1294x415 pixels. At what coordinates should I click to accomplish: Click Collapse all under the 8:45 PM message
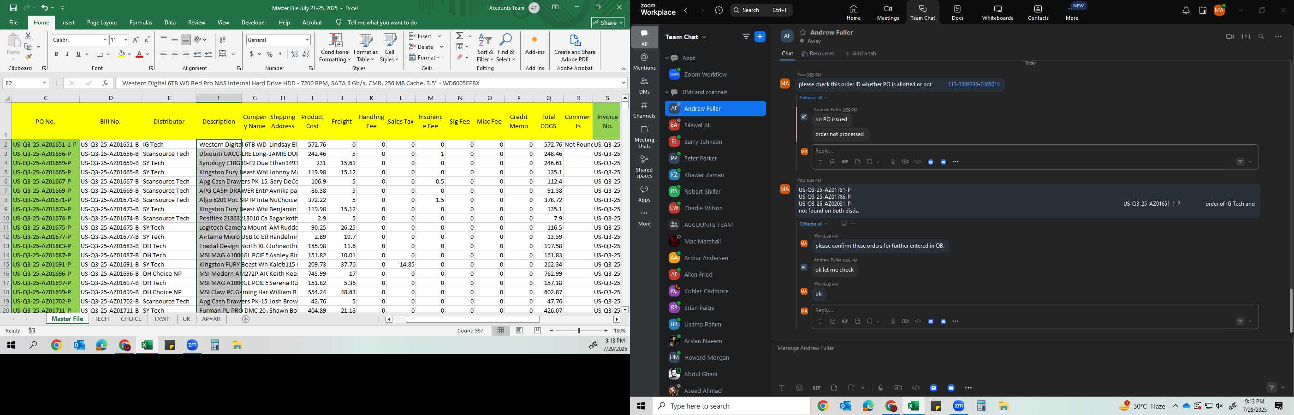(813, 224)
